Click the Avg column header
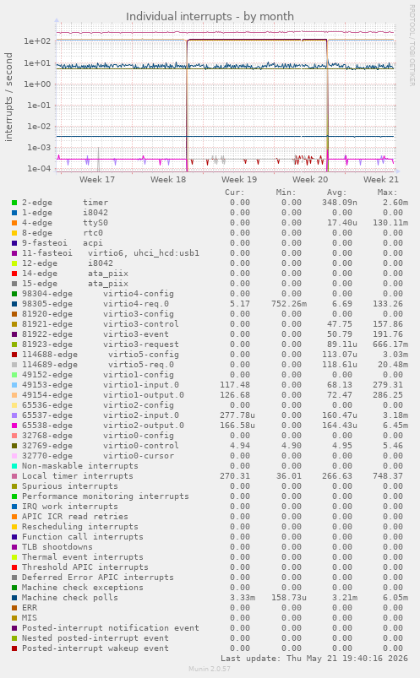This screenshot has width=420, height=678. click(336, 193)
